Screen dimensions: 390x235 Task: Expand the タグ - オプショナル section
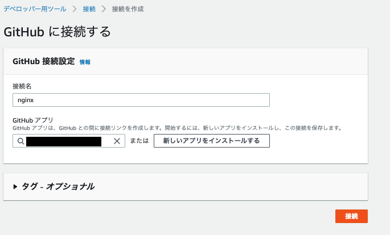pyautogui.click(x=54, y=186)
